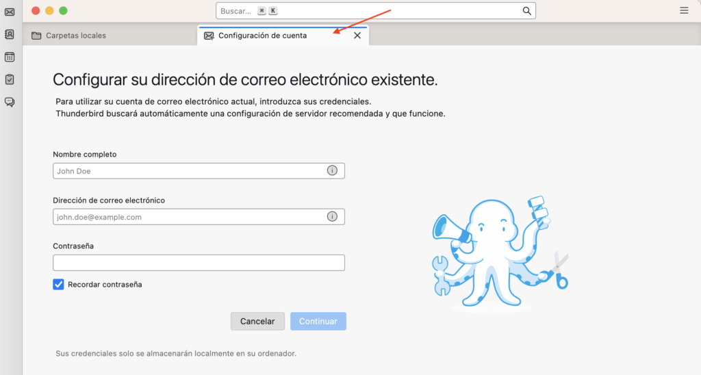Click the Continuar button

318,321
